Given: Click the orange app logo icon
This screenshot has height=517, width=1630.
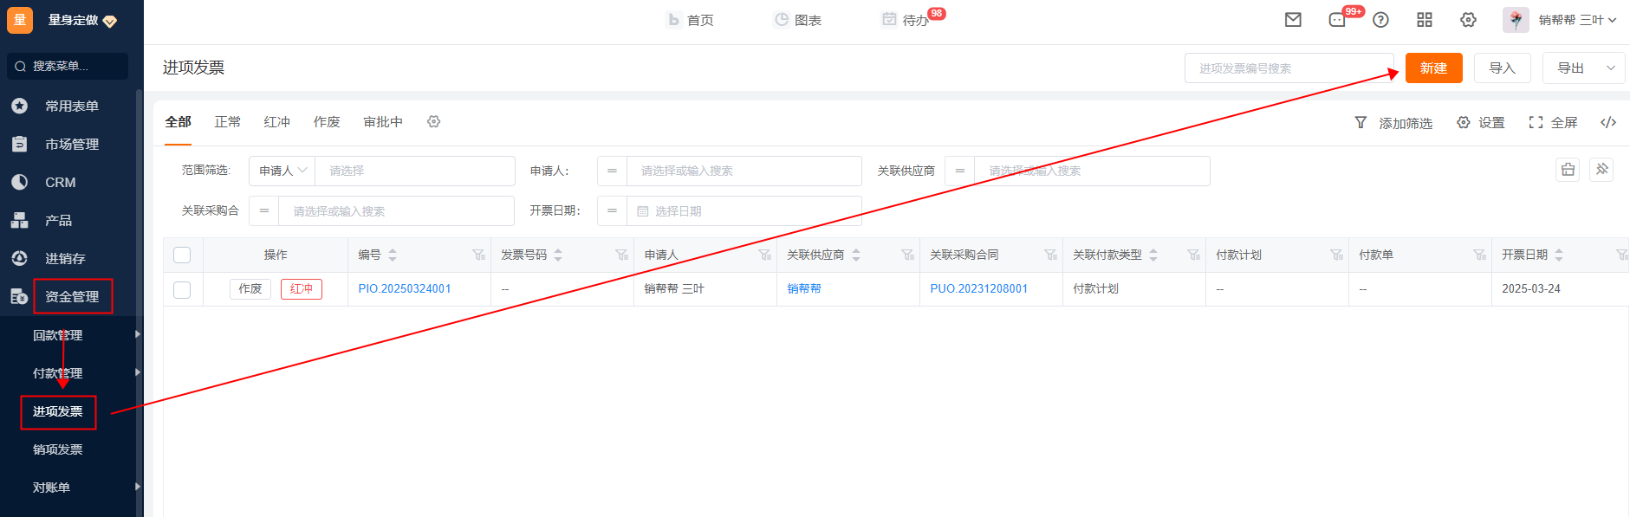Looking at the screenshot, I should (x=20, y=20).
